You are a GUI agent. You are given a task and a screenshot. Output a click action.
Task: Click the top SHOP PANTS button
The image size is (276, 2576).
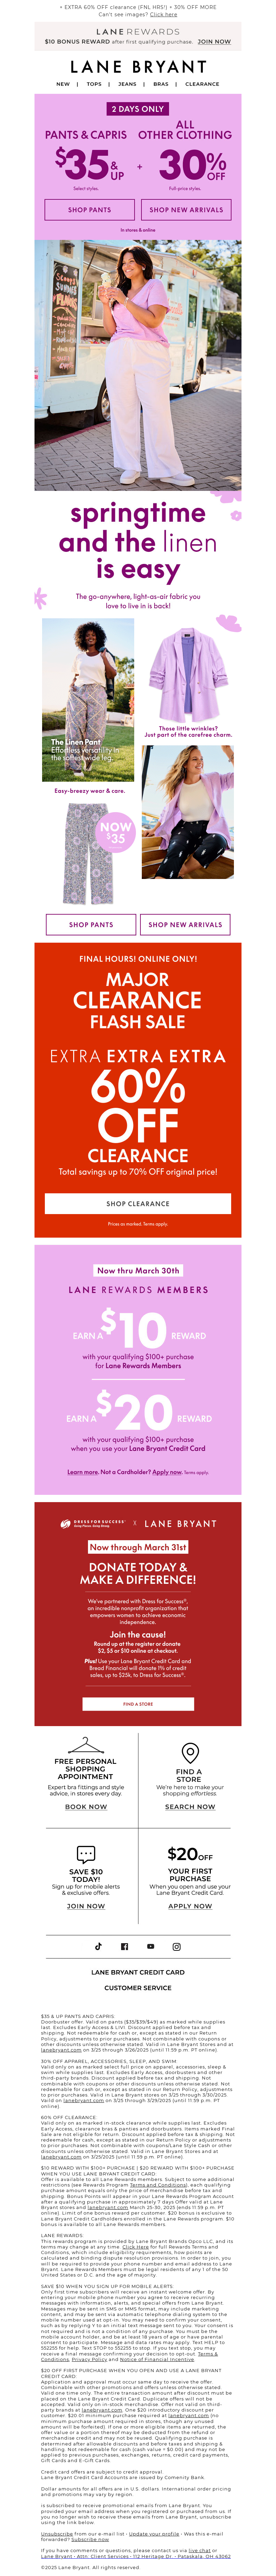click(90, 210)
